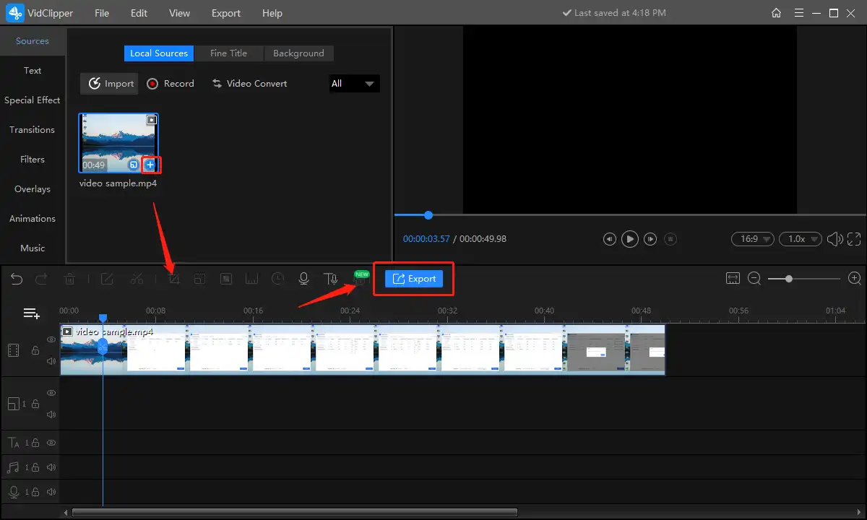Click the undo arrow icon

tap(17, 279)
